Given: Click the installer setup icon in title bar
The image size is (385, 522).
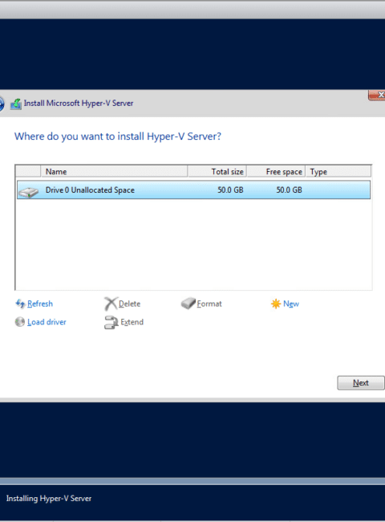Looking at the screenshot, I should 16,104.
